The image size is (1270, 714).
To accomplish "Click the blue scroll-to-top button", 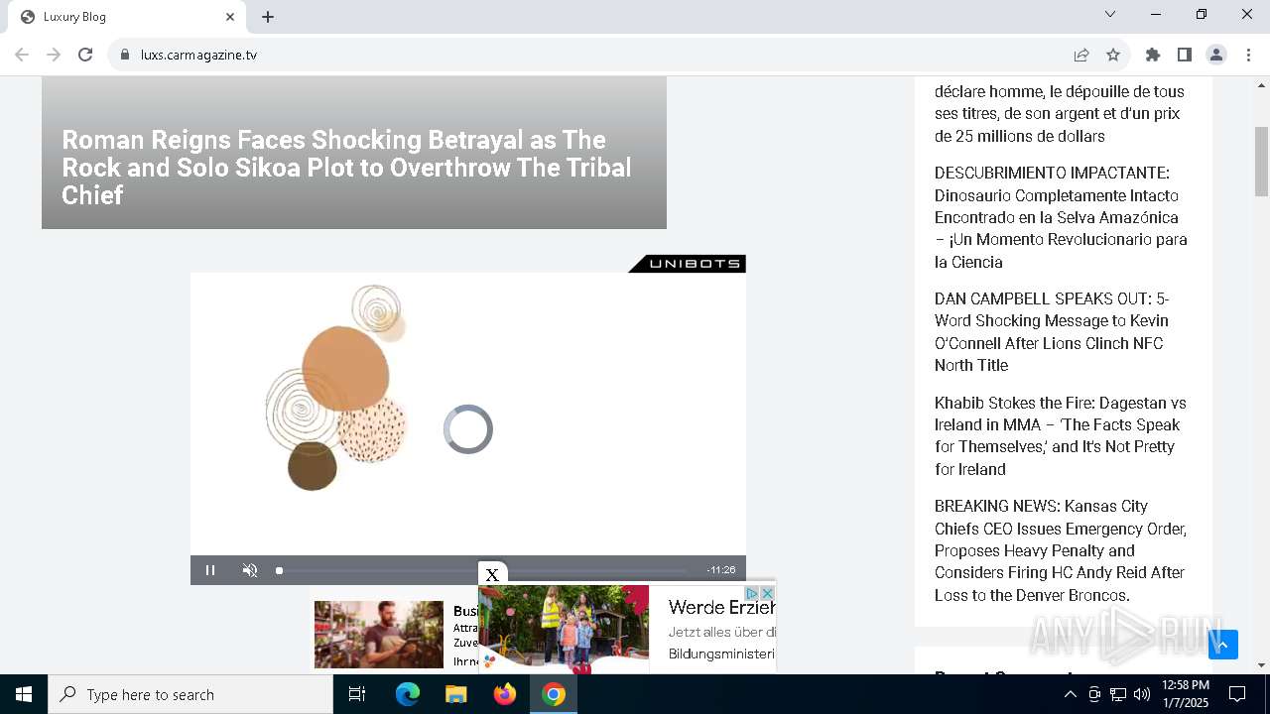I will (x=1223, y=645).
